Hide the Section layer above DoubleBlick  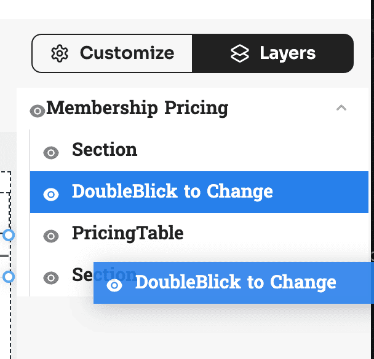click(51, 152)
